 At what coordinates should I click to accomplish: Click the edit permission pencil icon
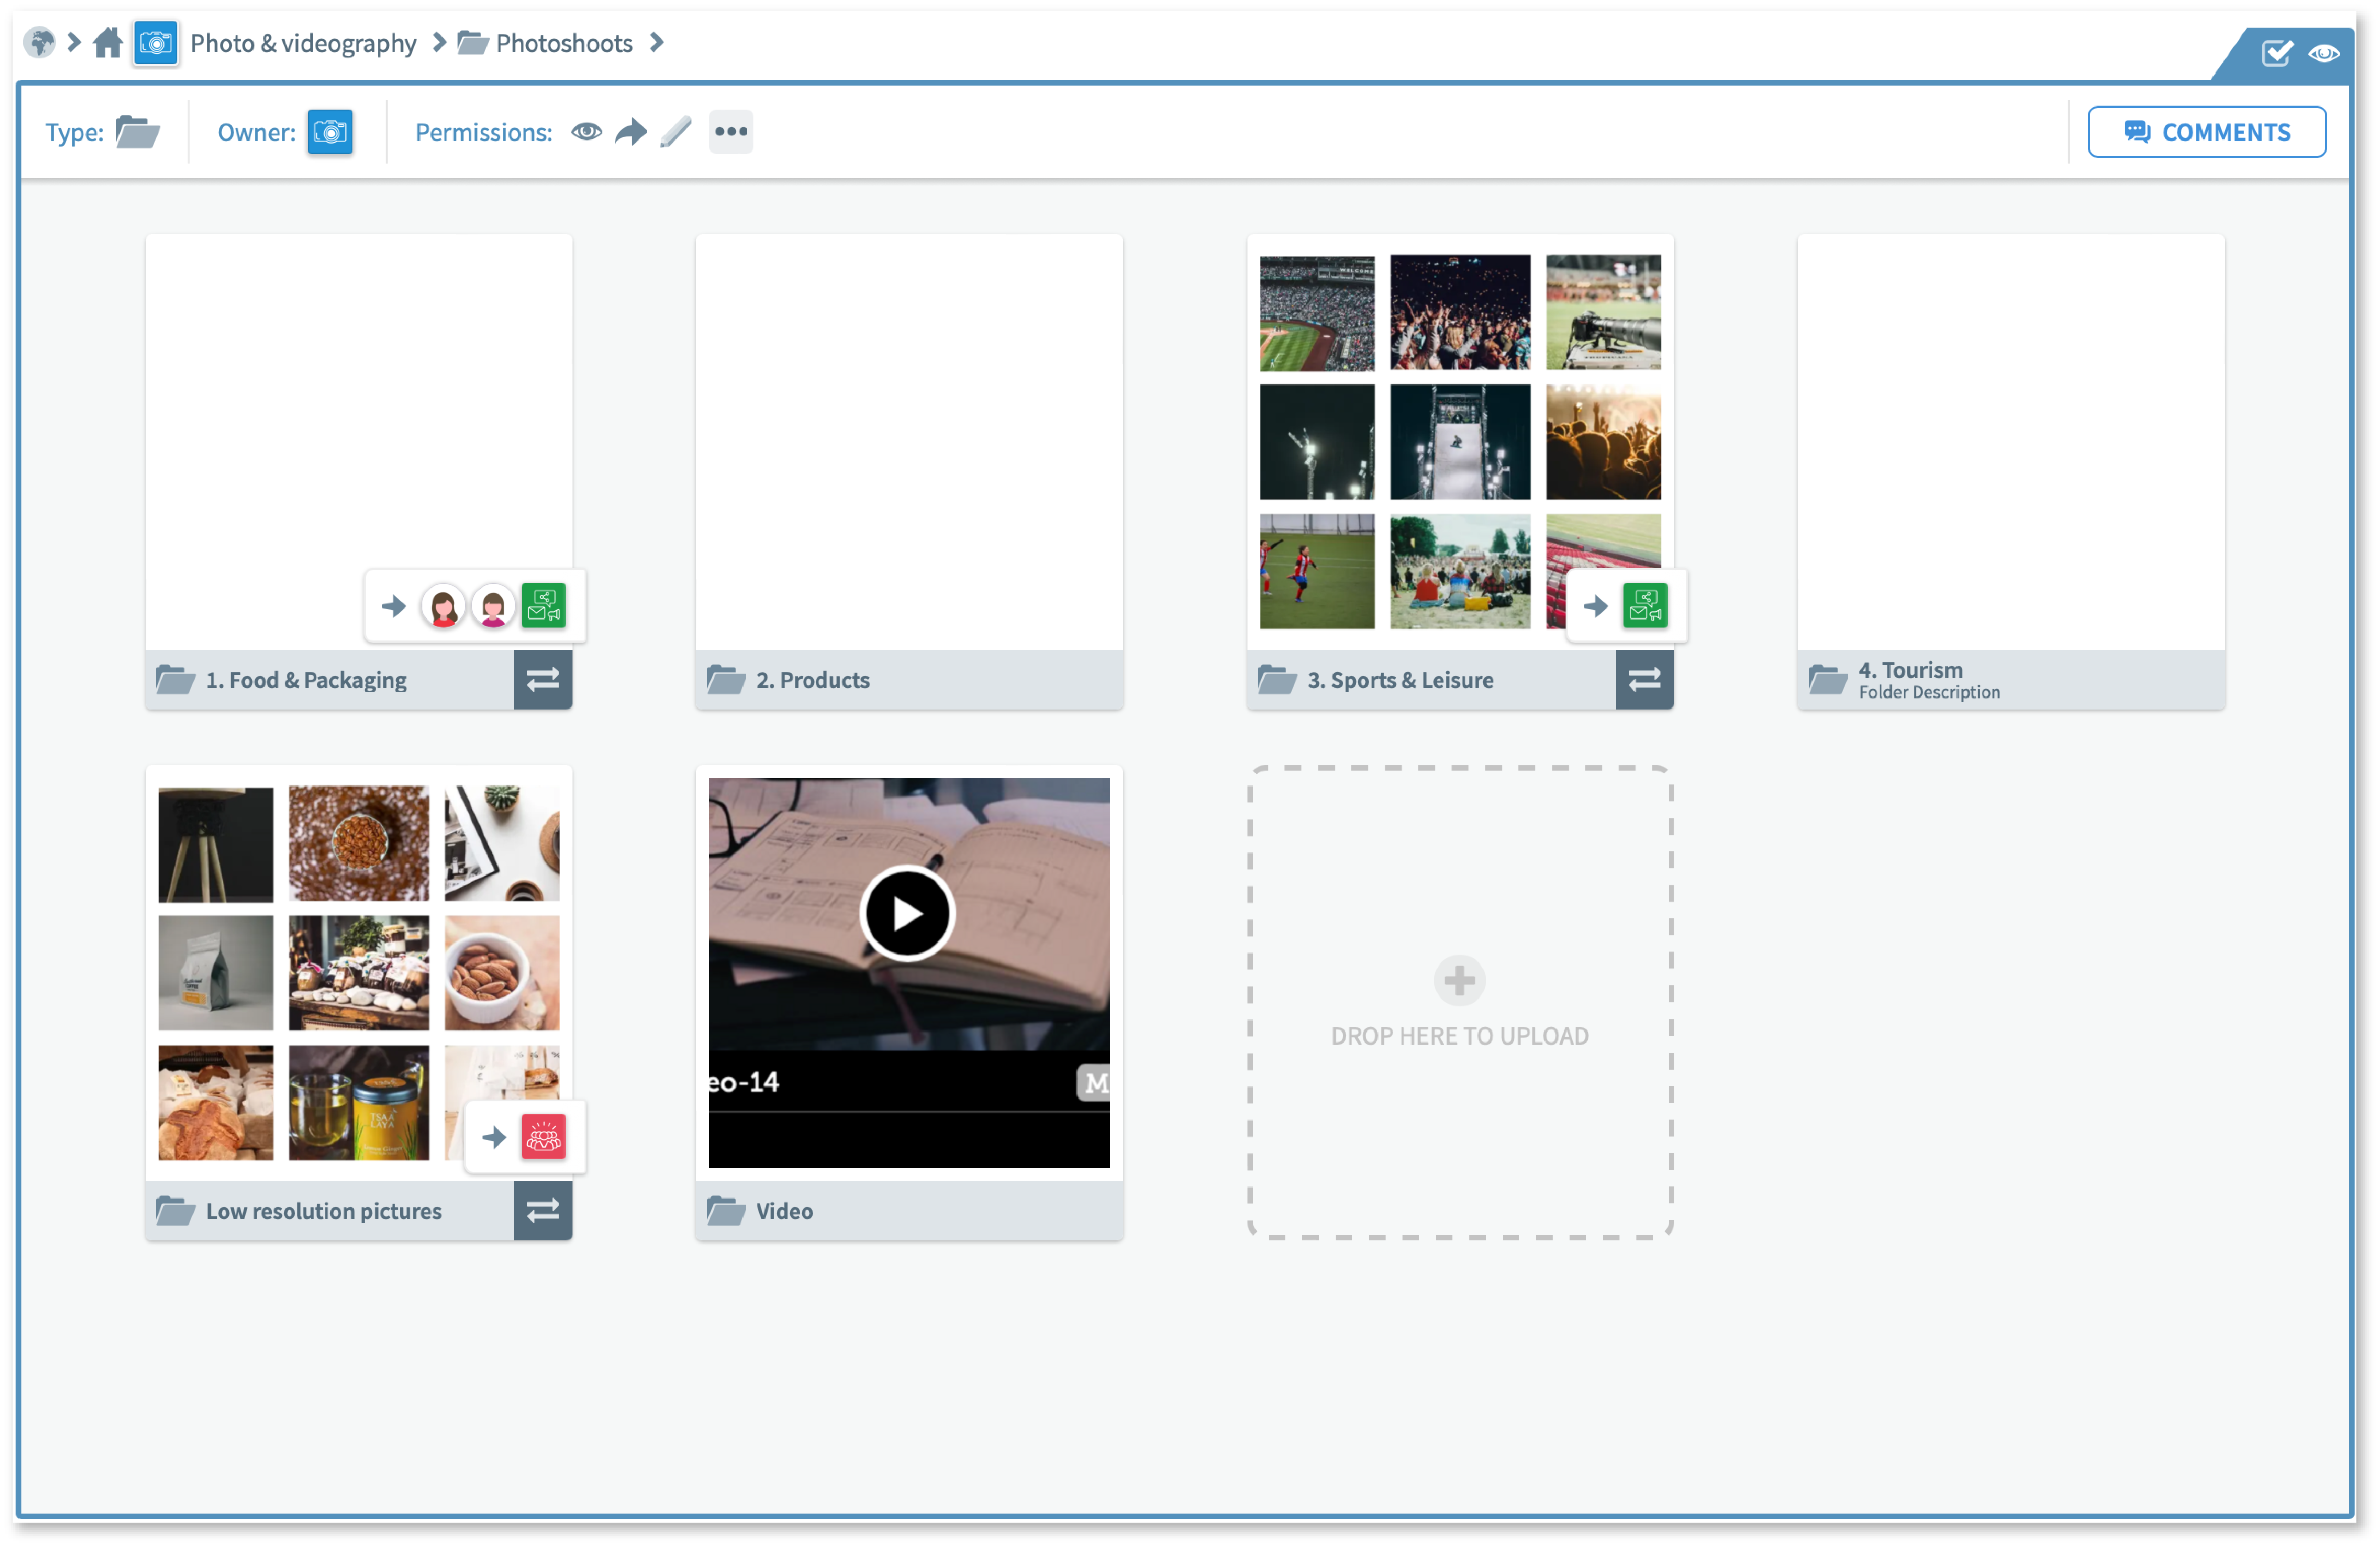pyautogui.click(x=676, y=132)
